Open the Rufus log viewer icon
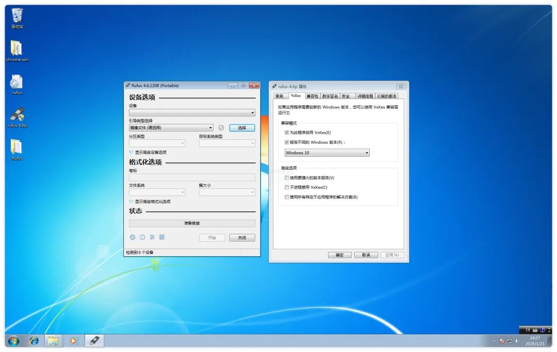 (161, 236)
